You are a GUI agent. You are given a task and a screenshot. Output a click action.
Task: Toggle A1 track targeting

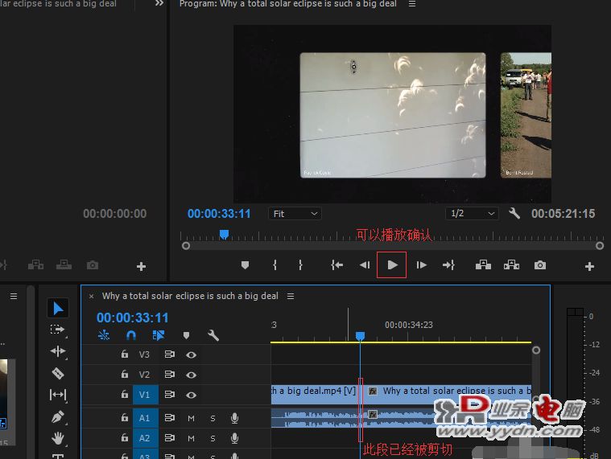pyautogui.click(x=146, y=418)
